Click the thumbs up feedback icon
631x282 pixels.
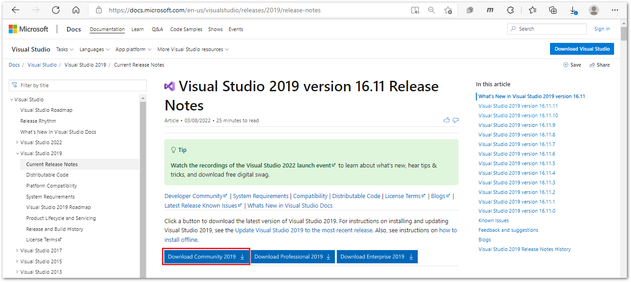click(447, 120)
